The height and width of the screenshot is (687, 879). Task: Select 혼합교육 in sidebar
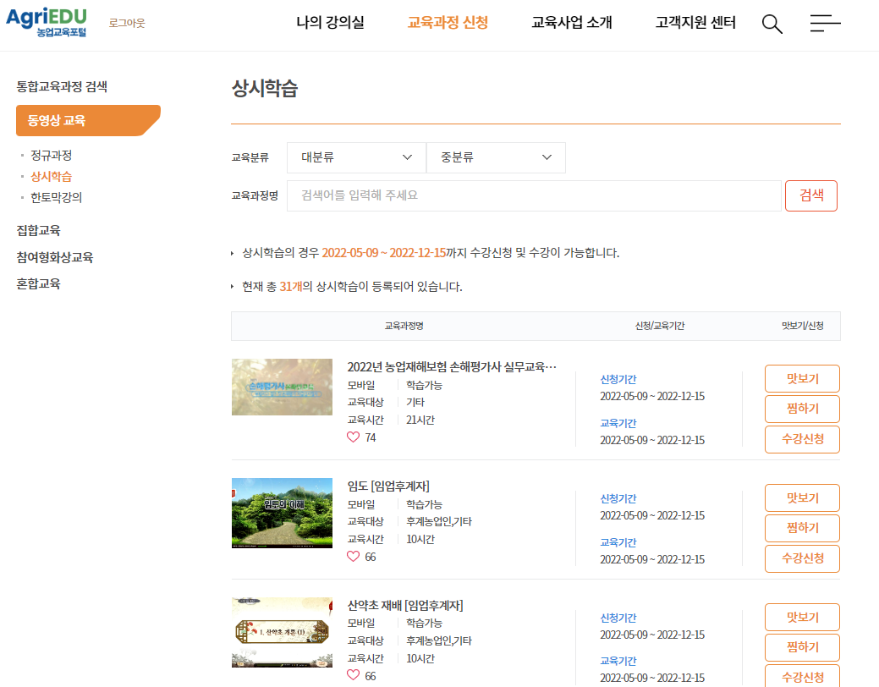pos(38,283)
